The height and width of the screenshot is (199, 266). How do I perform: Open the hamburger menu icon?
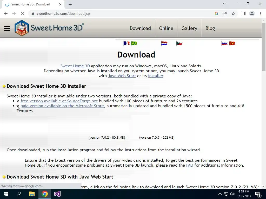(x=7, y=29)
